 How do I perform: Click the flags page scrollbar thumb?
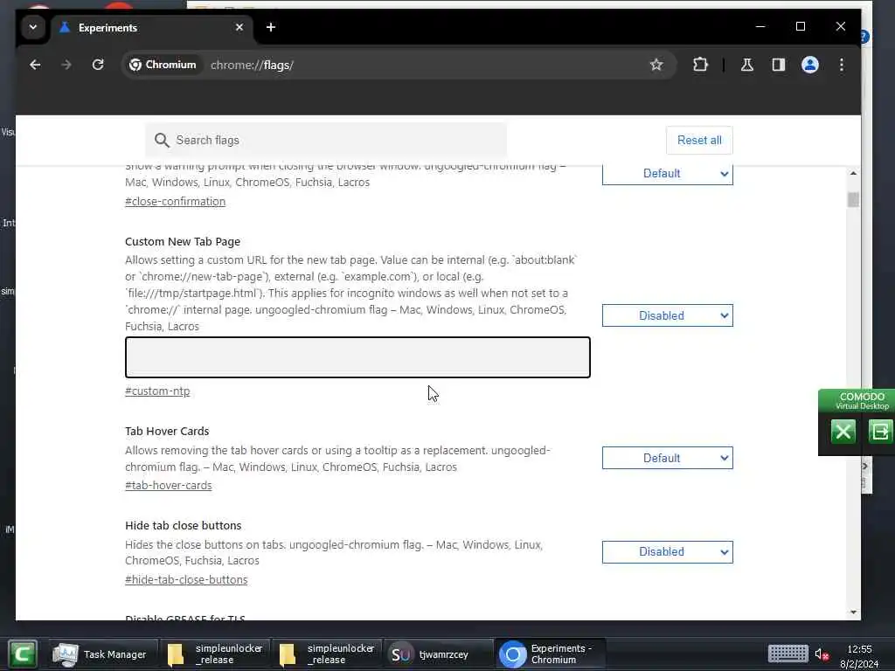[853, 200]
